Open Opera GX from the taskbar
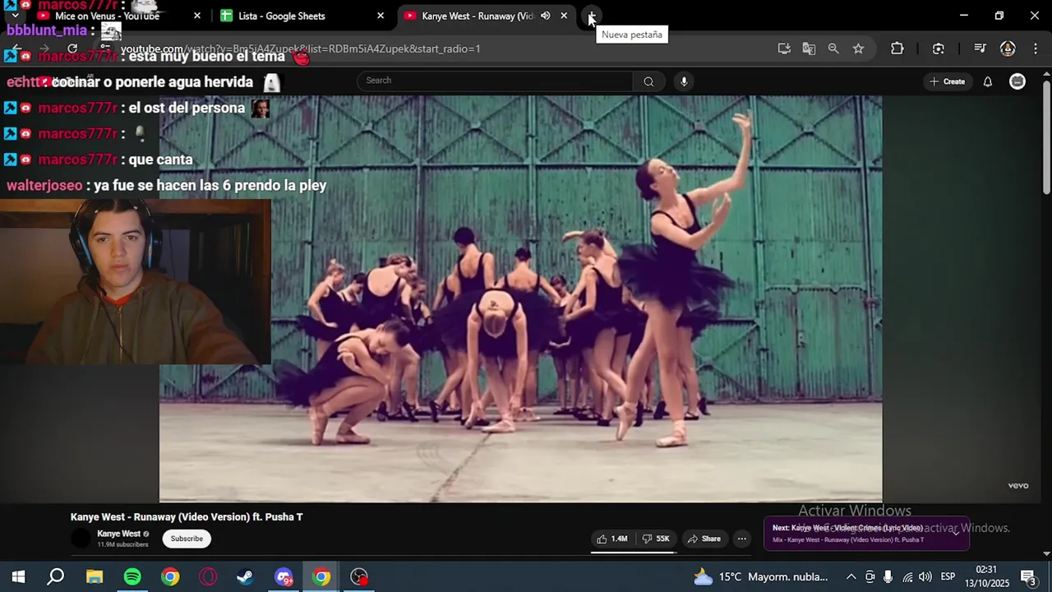1052x592 pixels. click(x=208, y=576)
